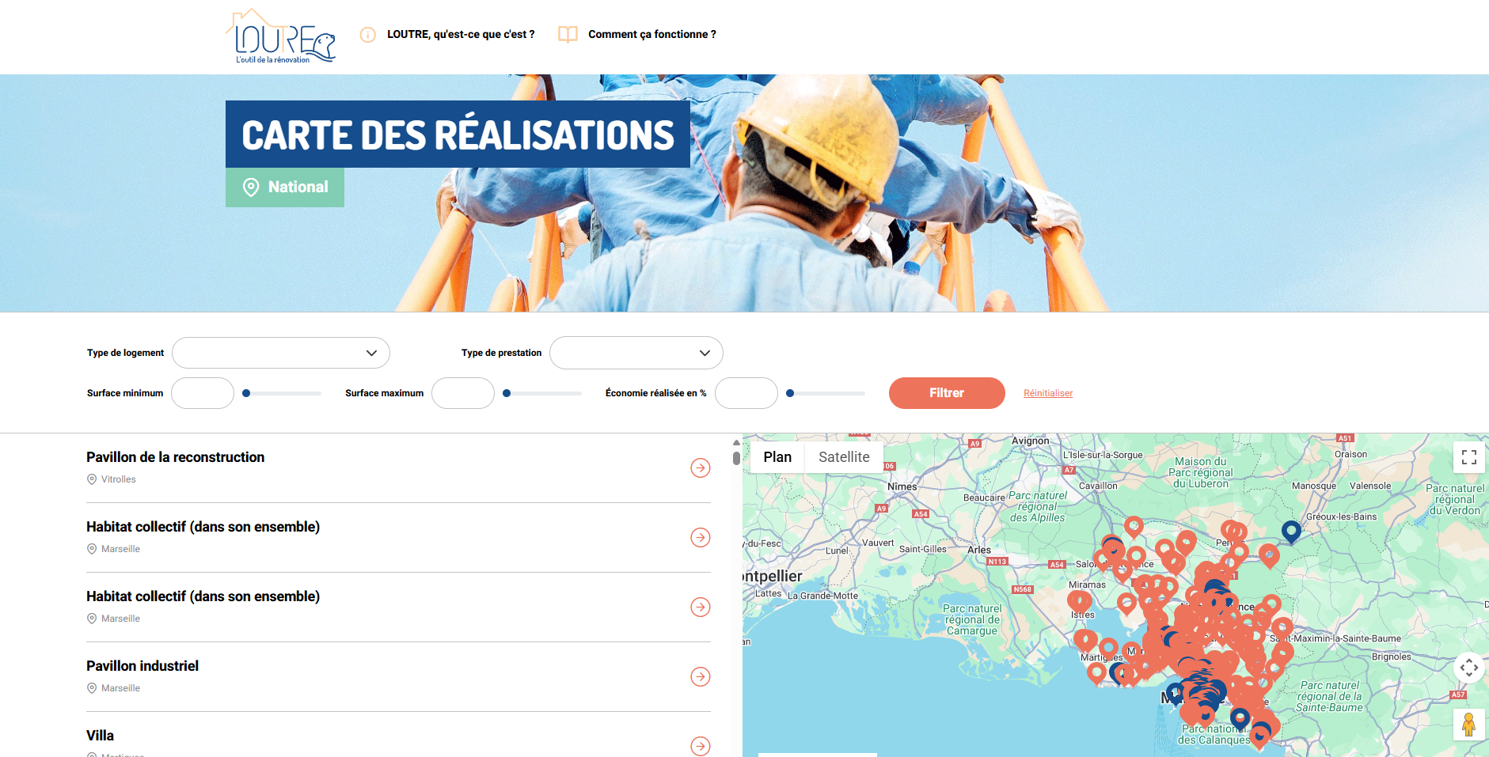Click the Surface maximum input field
The height and width of the screenshot is (757, 1489).
click(x=463, y=393)
